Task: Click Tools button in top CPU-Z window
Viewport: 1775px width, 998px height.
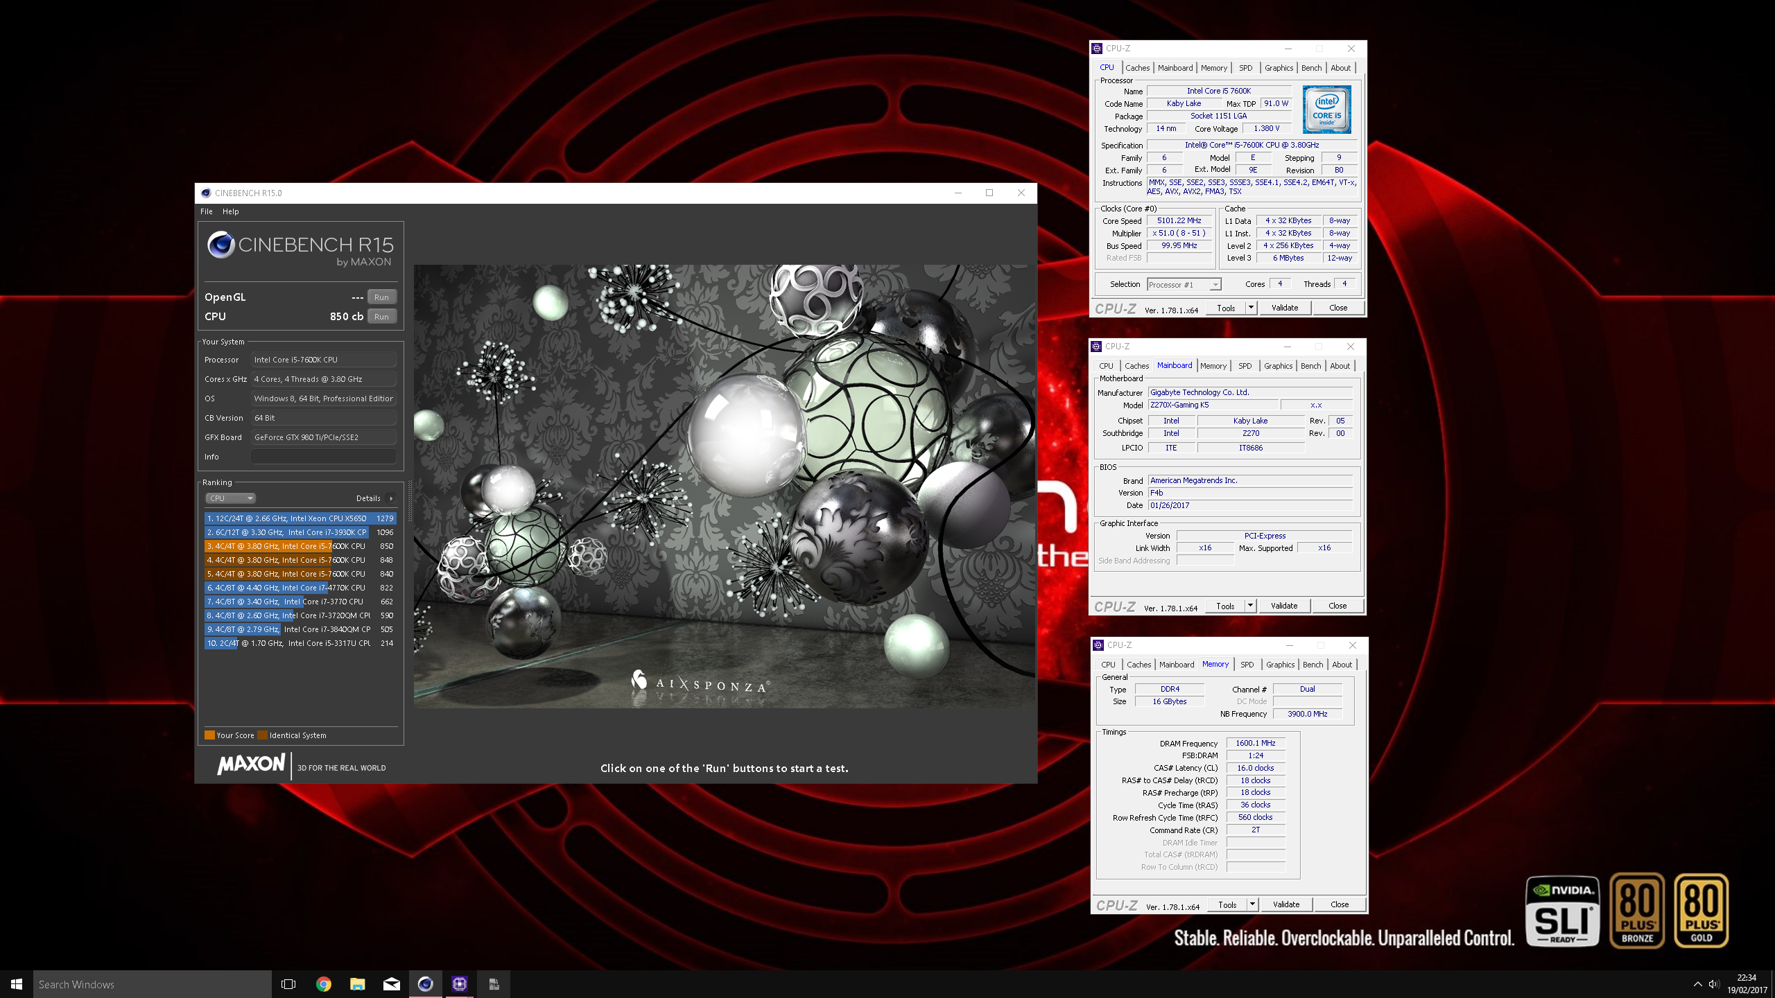Action: point(1226,308)
